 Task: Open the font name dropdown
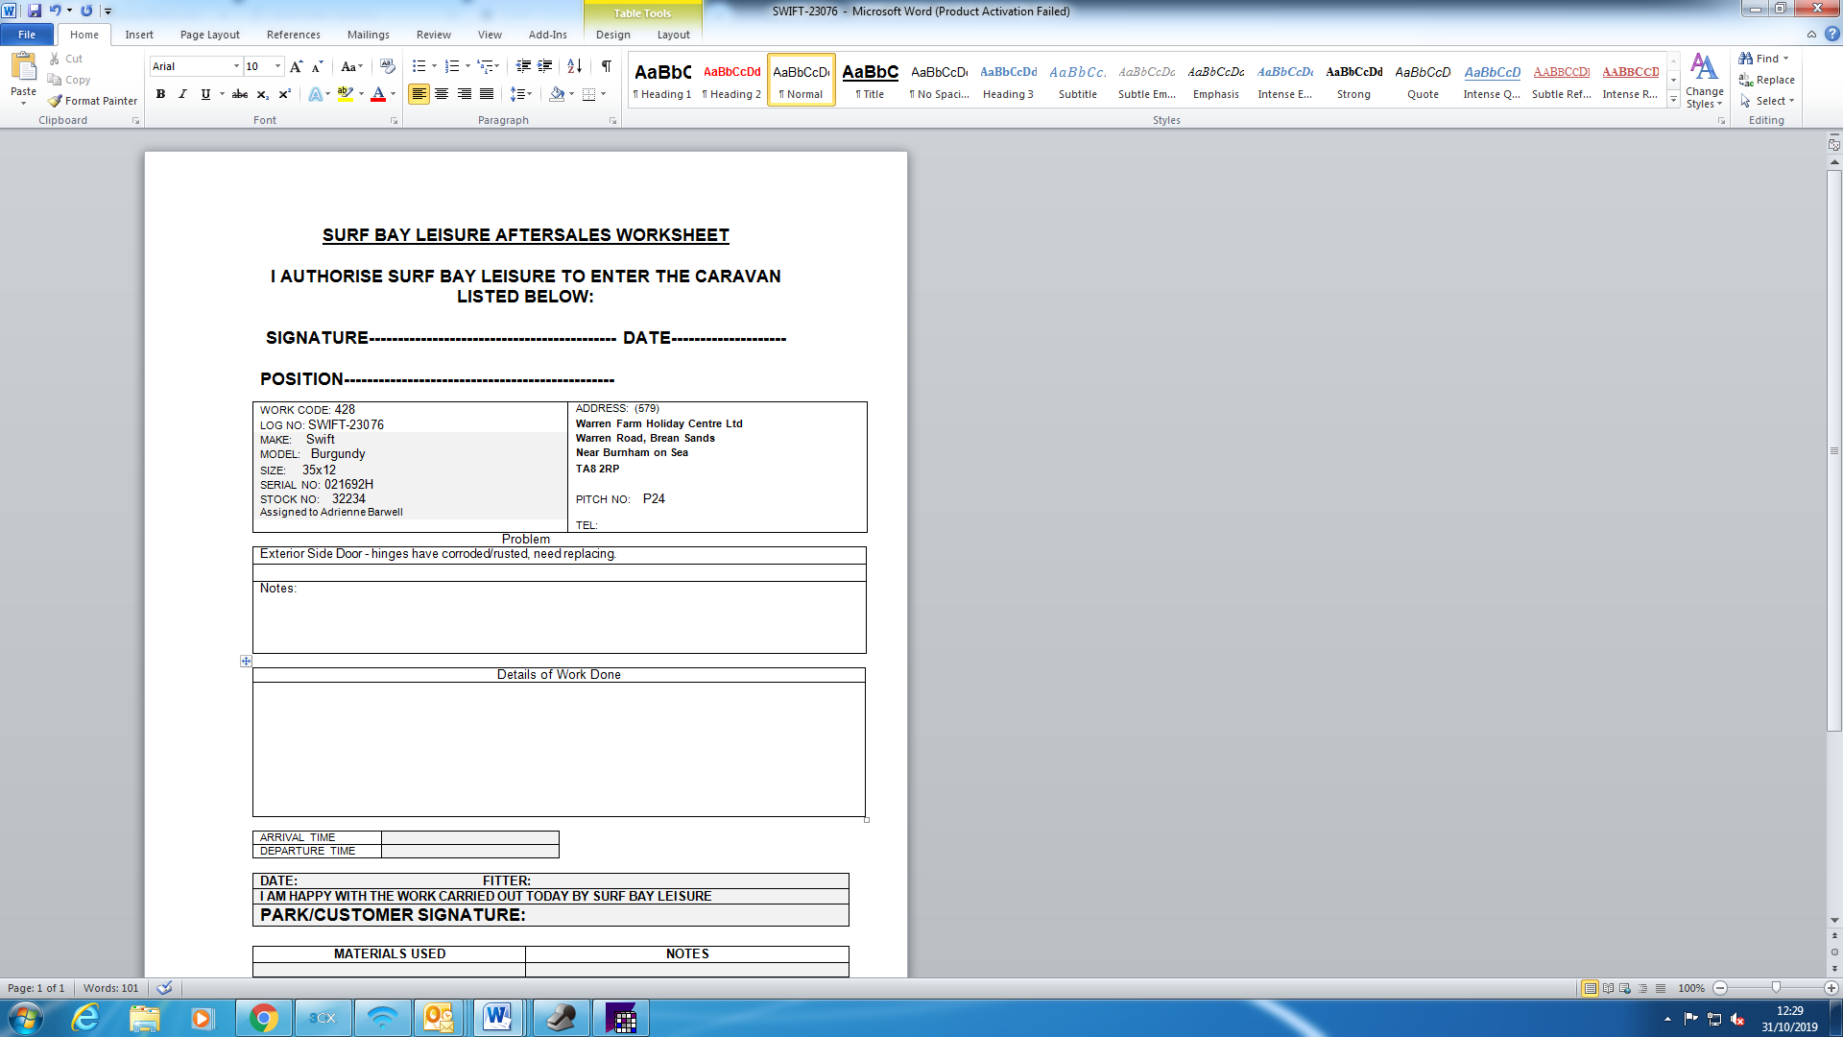pos(236,66)
